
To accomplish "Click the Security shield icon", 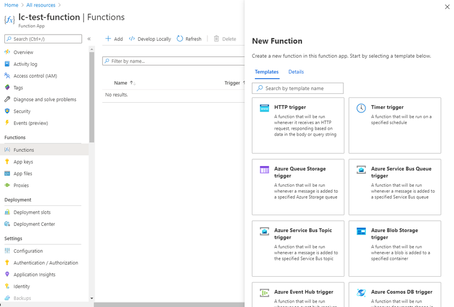I will click(7, 111).
